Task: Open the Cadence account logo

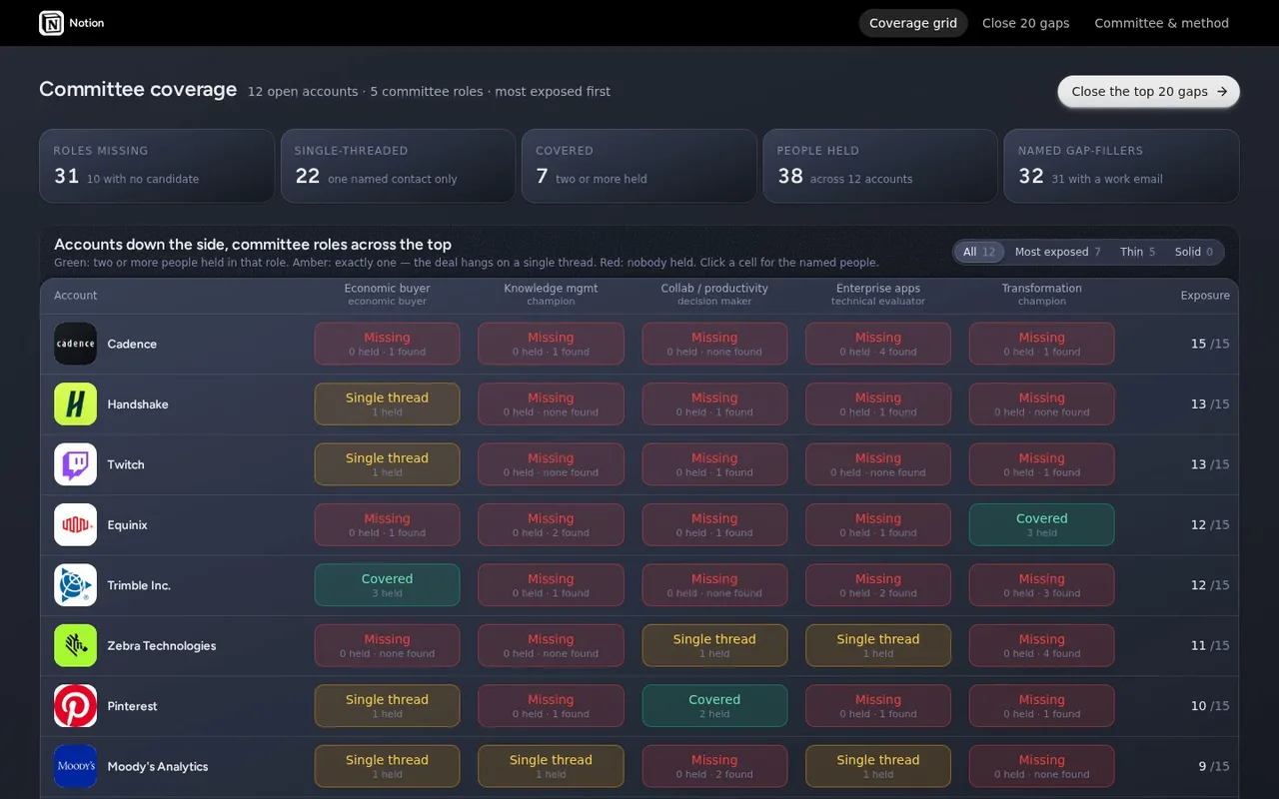Action: [75, 344]
